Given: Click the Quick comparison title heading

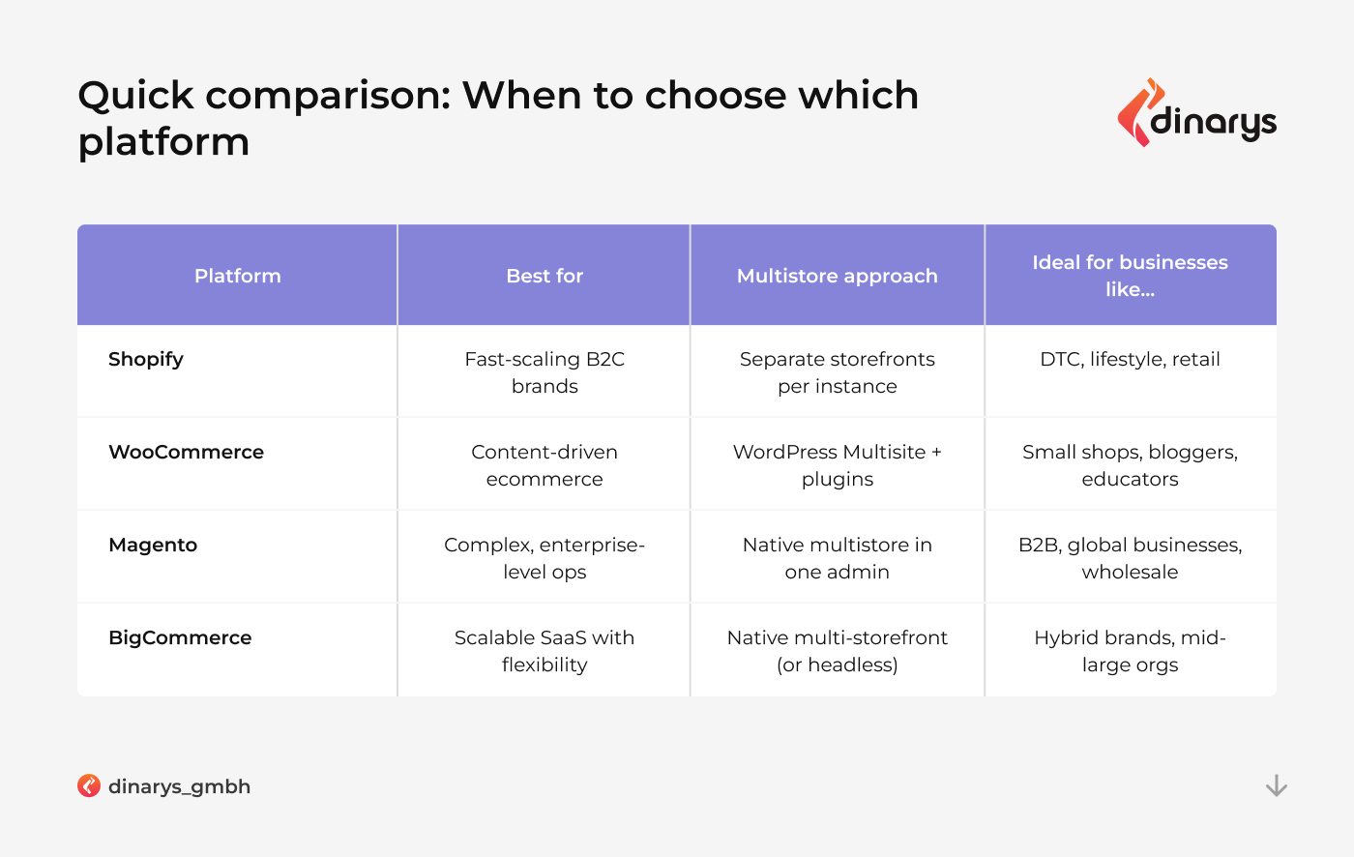Looking at the screenshot, I should 498,118.
